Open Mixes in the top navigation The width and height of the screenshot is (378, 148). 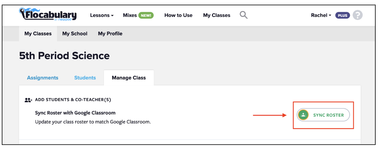click(x=130, y=15)
